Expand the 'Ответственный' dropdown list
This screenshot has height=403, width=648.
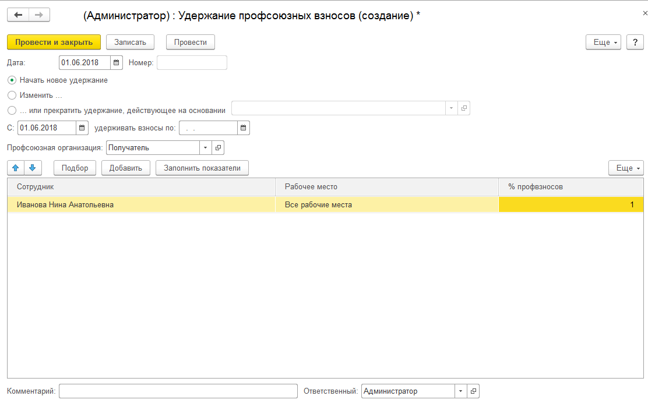(x=460, y=391)
